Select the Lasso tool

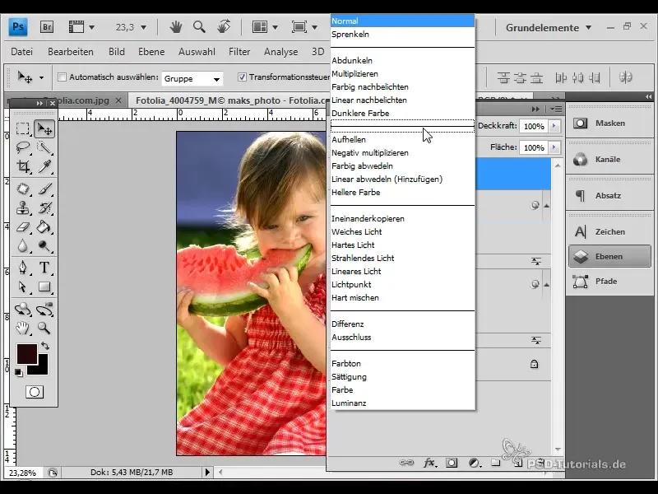point(23,147)
